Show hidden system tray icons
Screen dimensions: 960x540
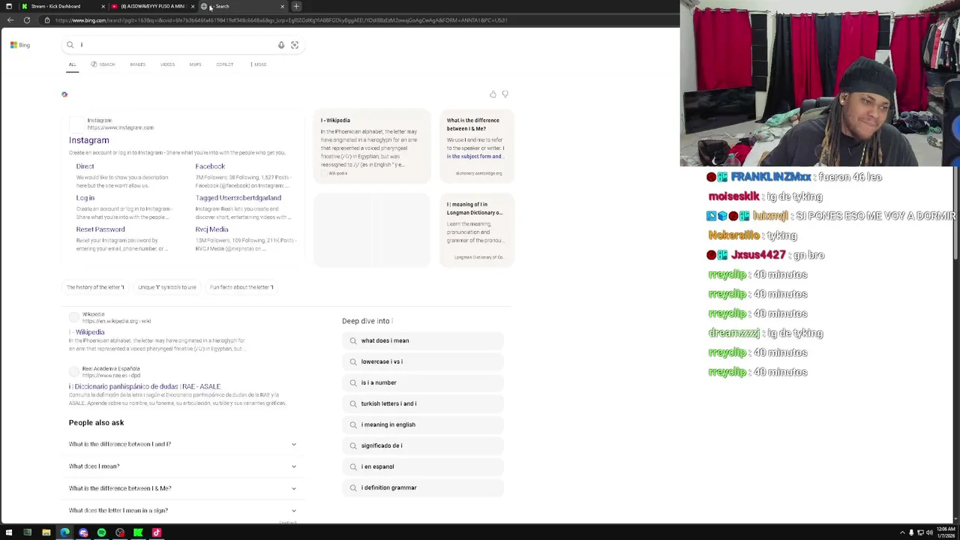pyautogui.click(x=902, y=532)
